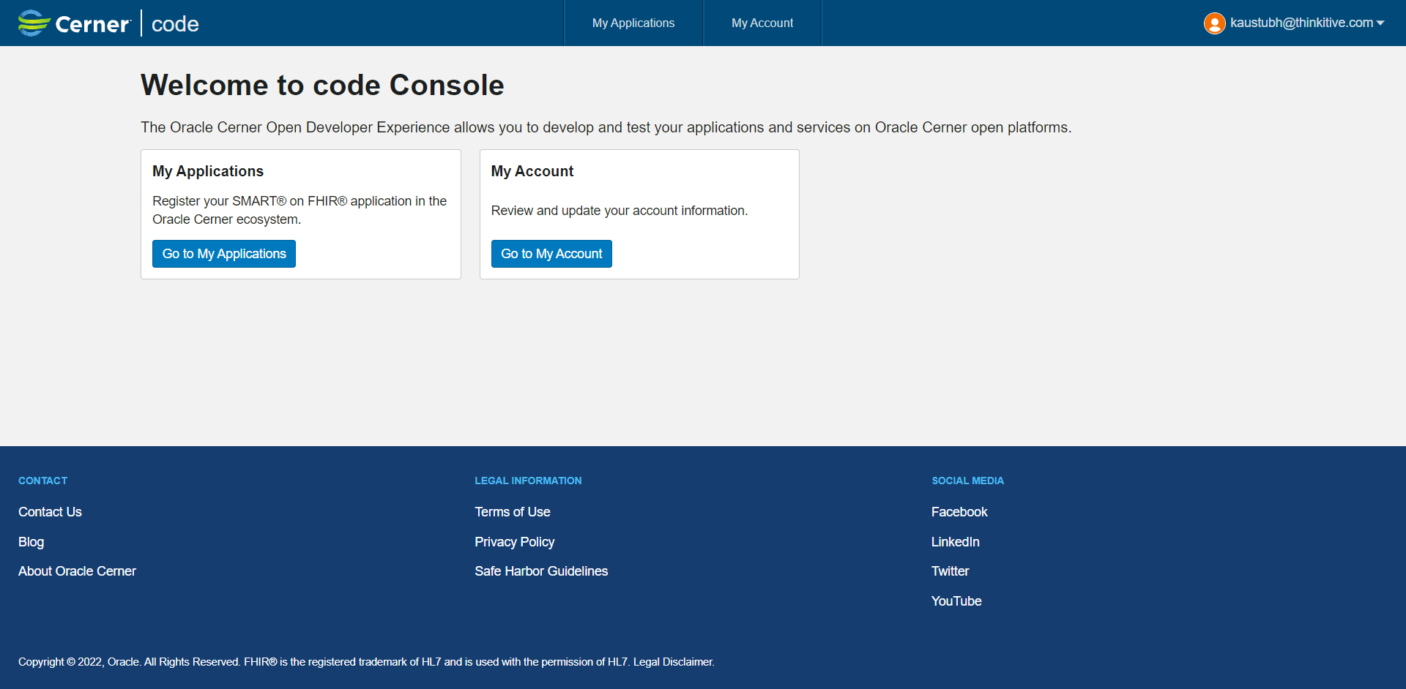
Task: Open the kaustubh@thinkitive.com user menu label
Action: pyautogui.click(x=1301, y=23)
